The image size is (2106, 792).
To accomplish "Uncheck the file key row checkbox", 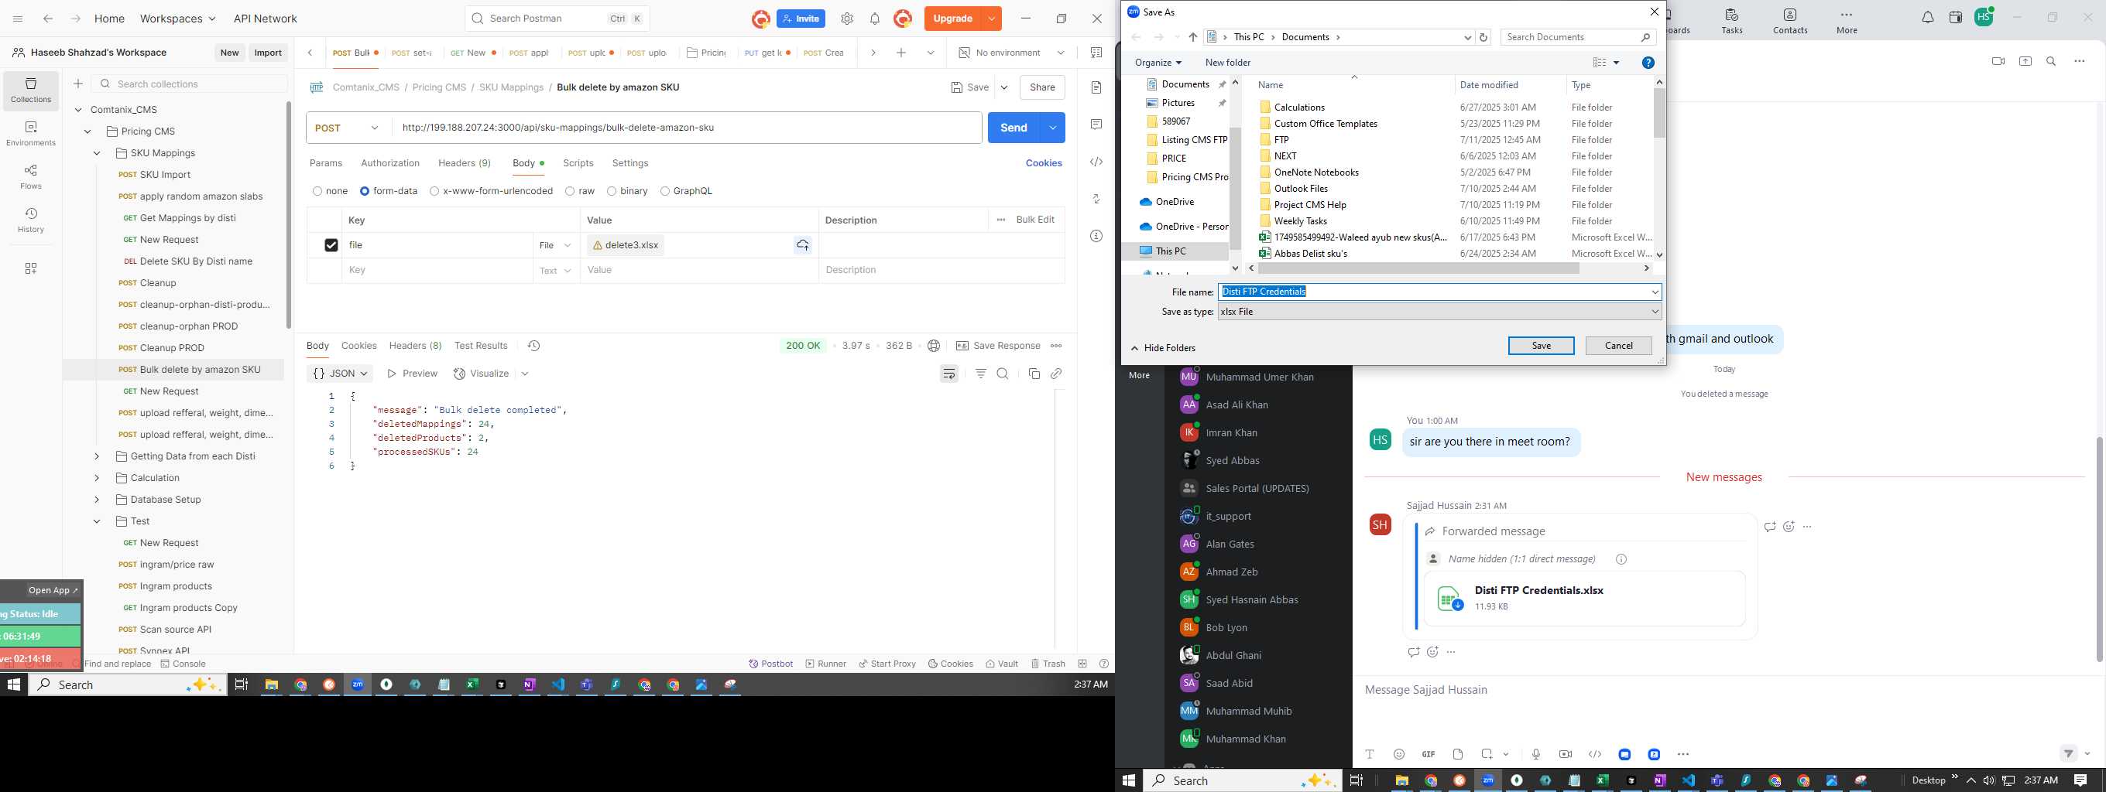I will tap(331, 245).
